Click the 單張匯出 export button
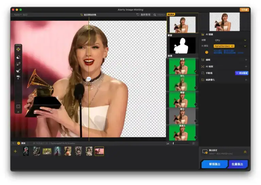The width and height of the screenshot is (261, 185). click(x=214, y=164)
